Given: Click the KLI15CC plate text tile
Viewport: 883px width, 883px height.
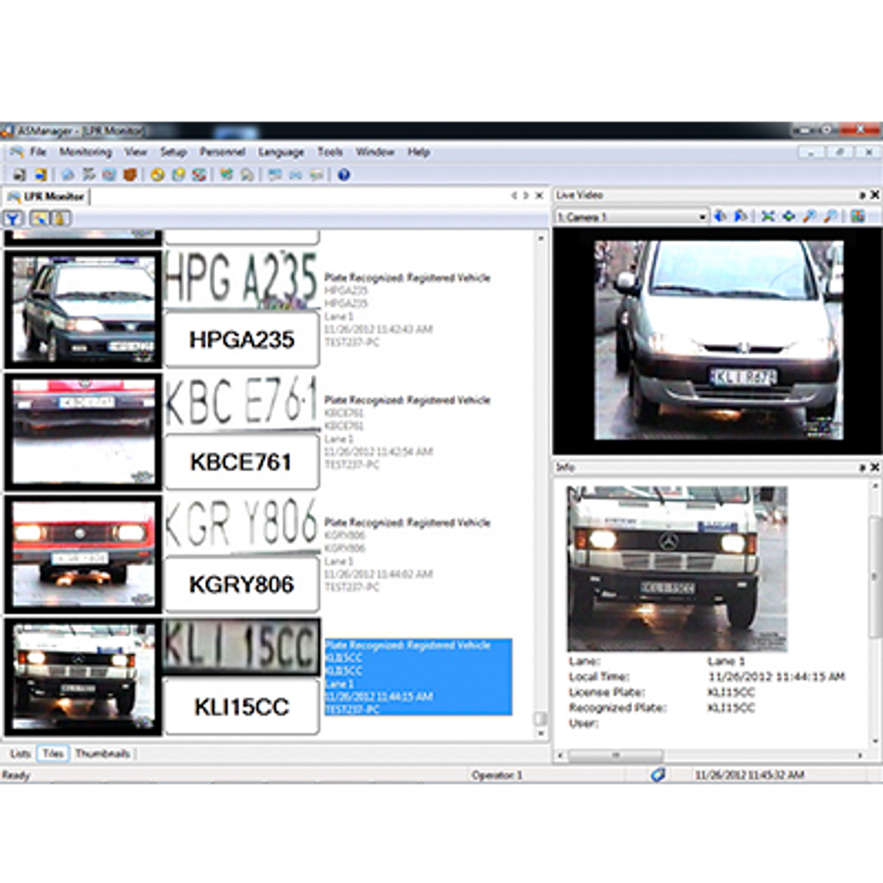Looking at the screenshot, I should click(242, 706).
